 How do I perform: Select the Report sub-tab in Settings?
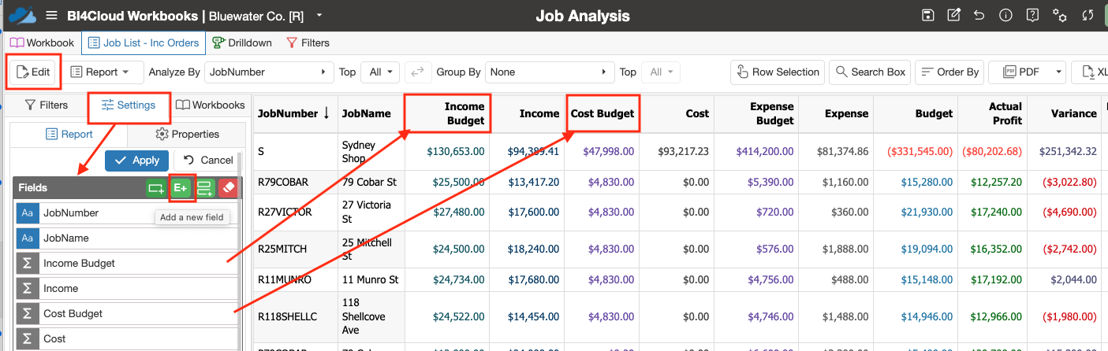[x=69, y=134]
